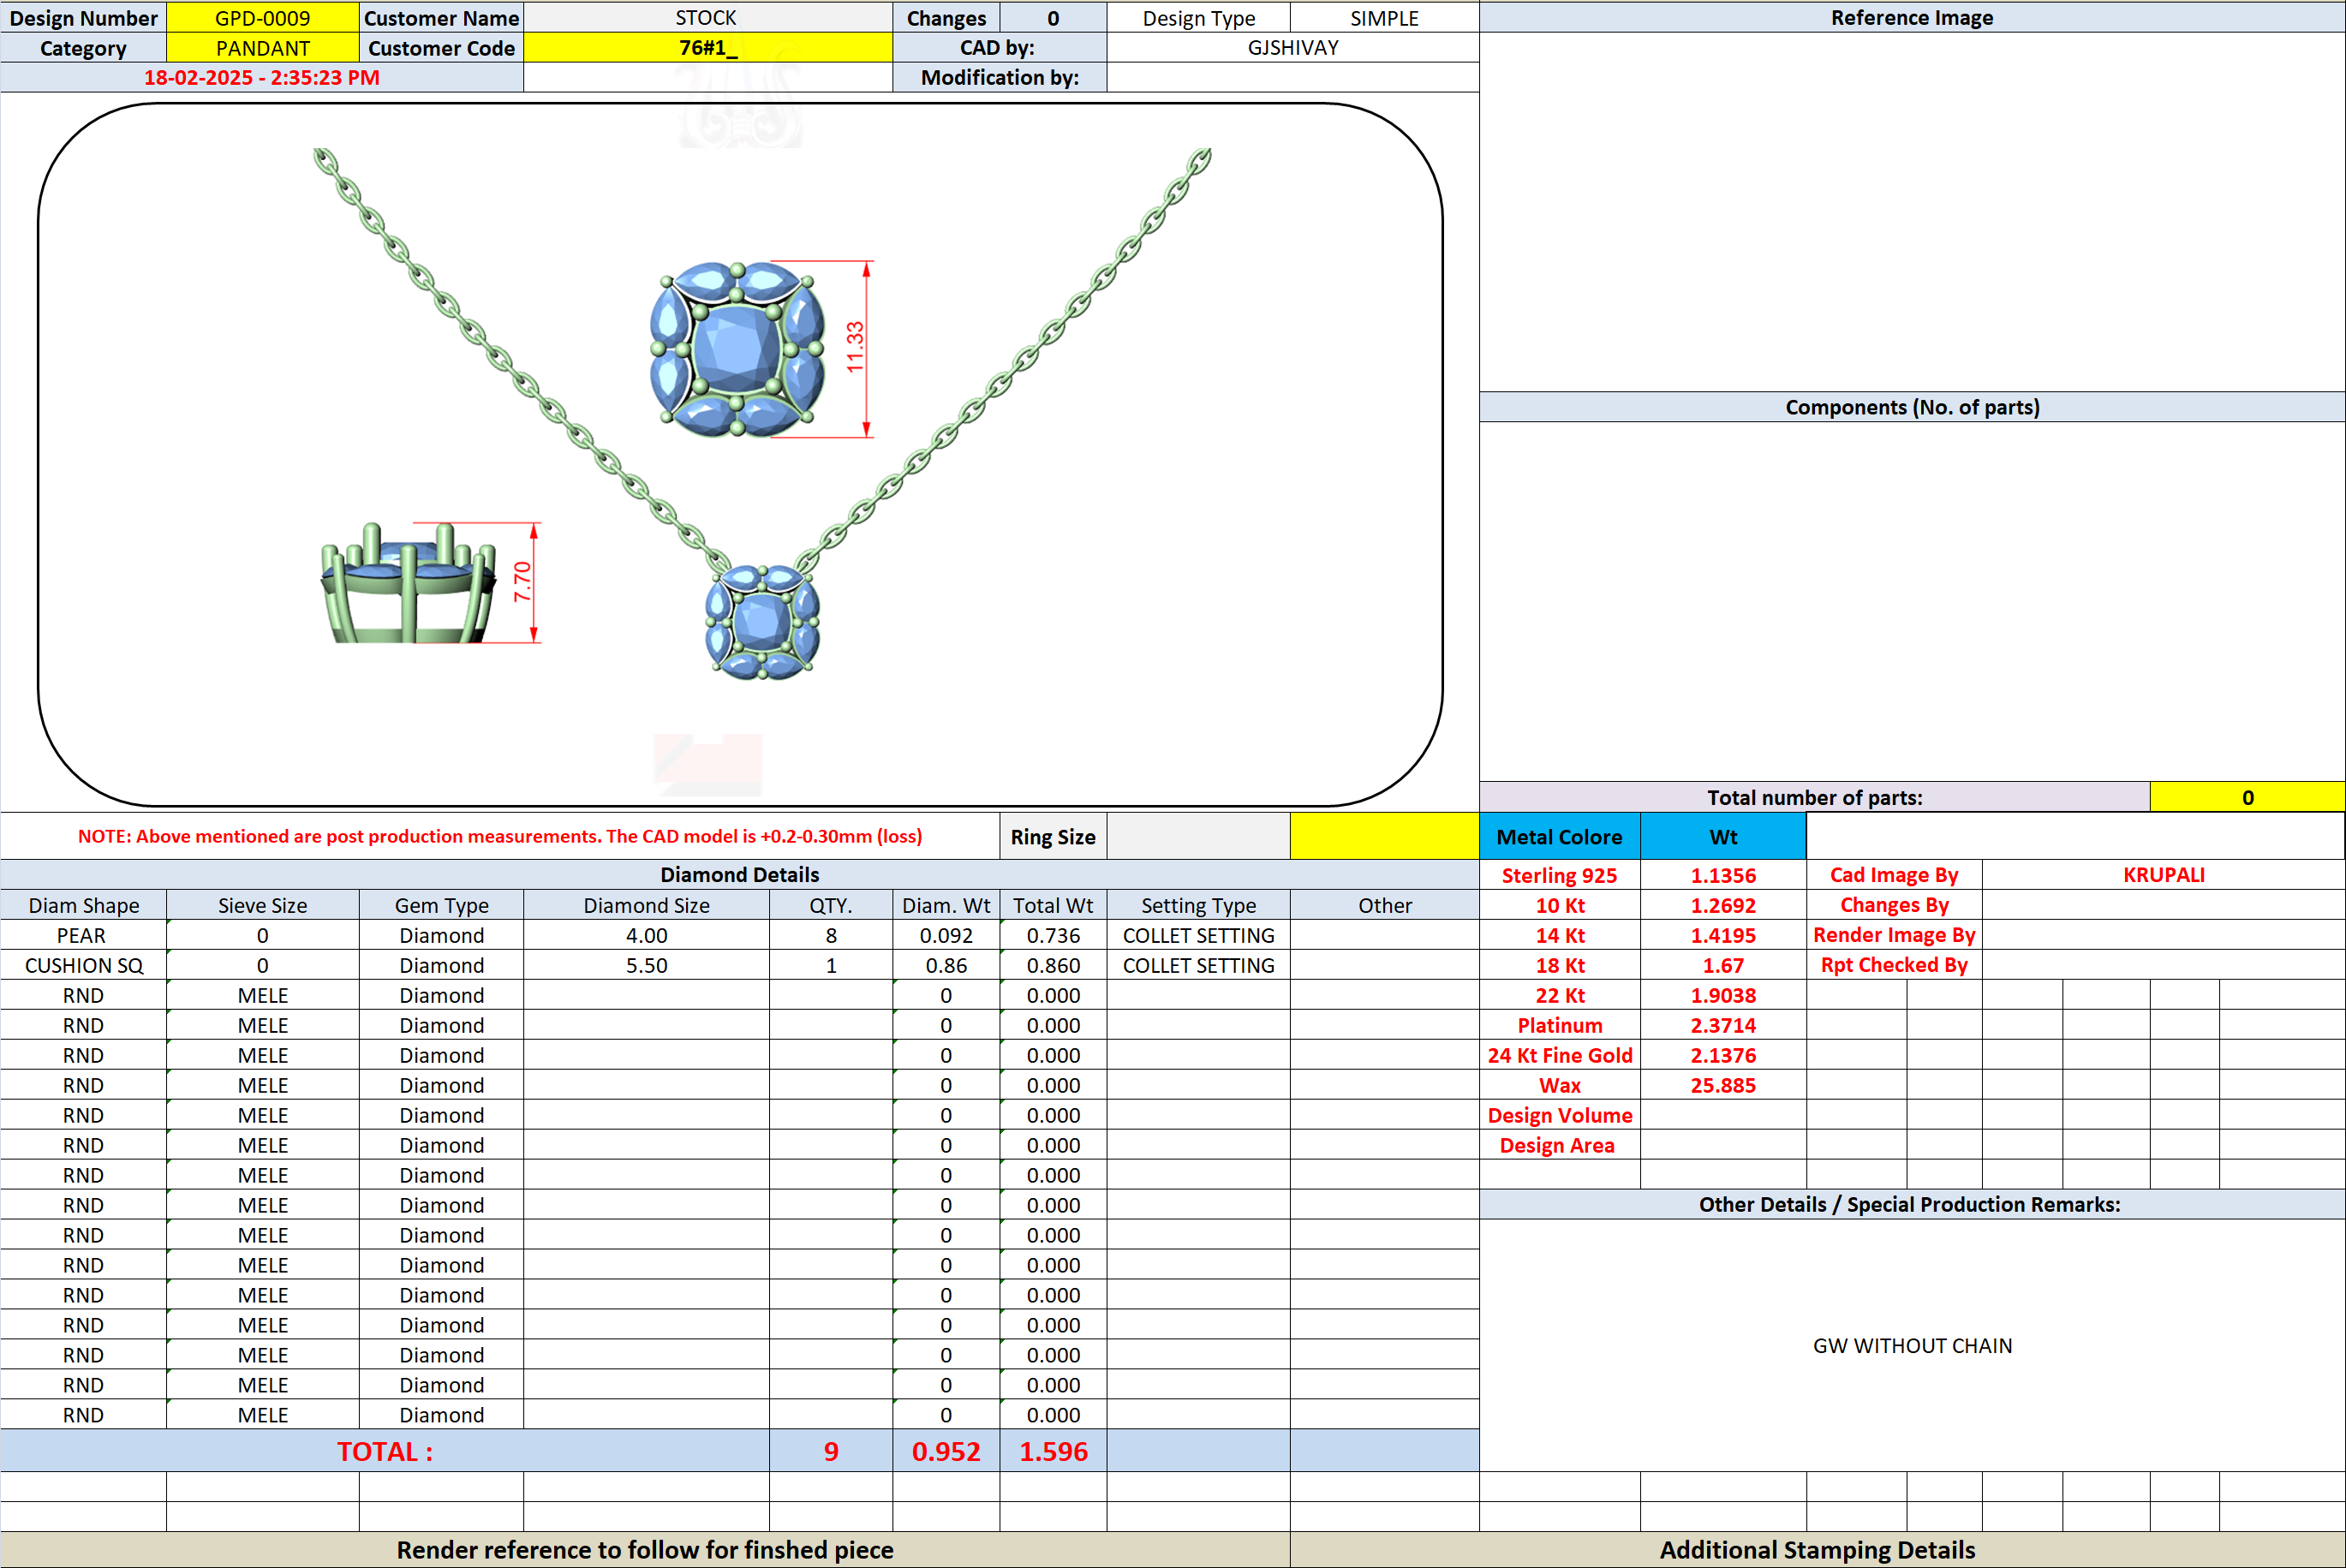Select the grand total weight 1.596

pos(1053,1451)
